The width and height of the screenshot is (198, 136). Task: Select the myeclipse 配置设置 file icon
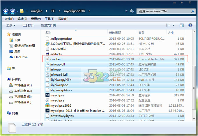(x=47, y=100)
